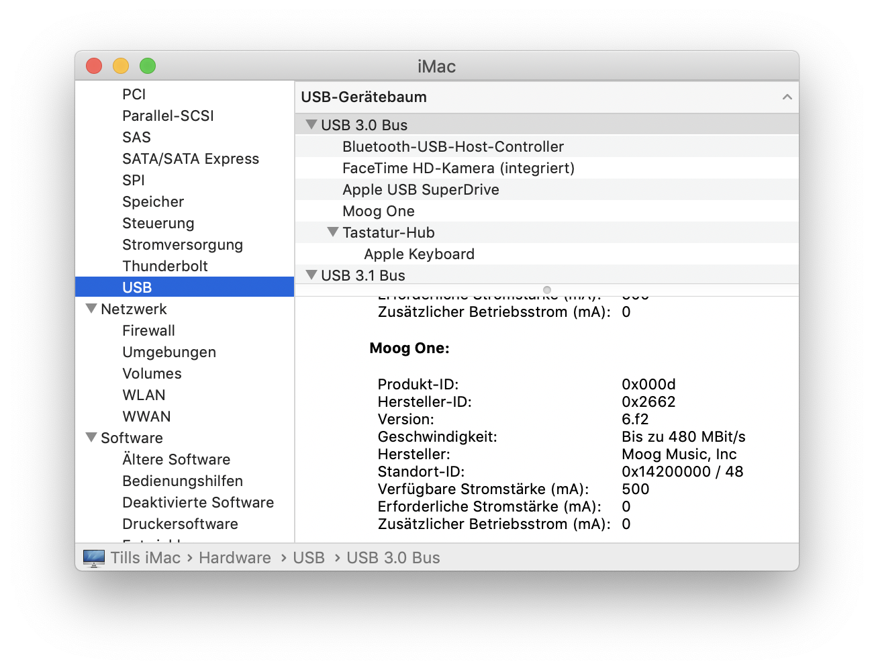Collapse the Netzwerk section in sidebar
The image size is (874, 670).
click(x=91, y=309)
